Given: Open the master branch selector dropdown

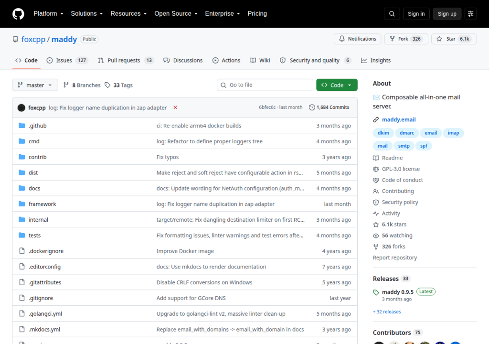Looking at the screenshot, I should point(35,85).
